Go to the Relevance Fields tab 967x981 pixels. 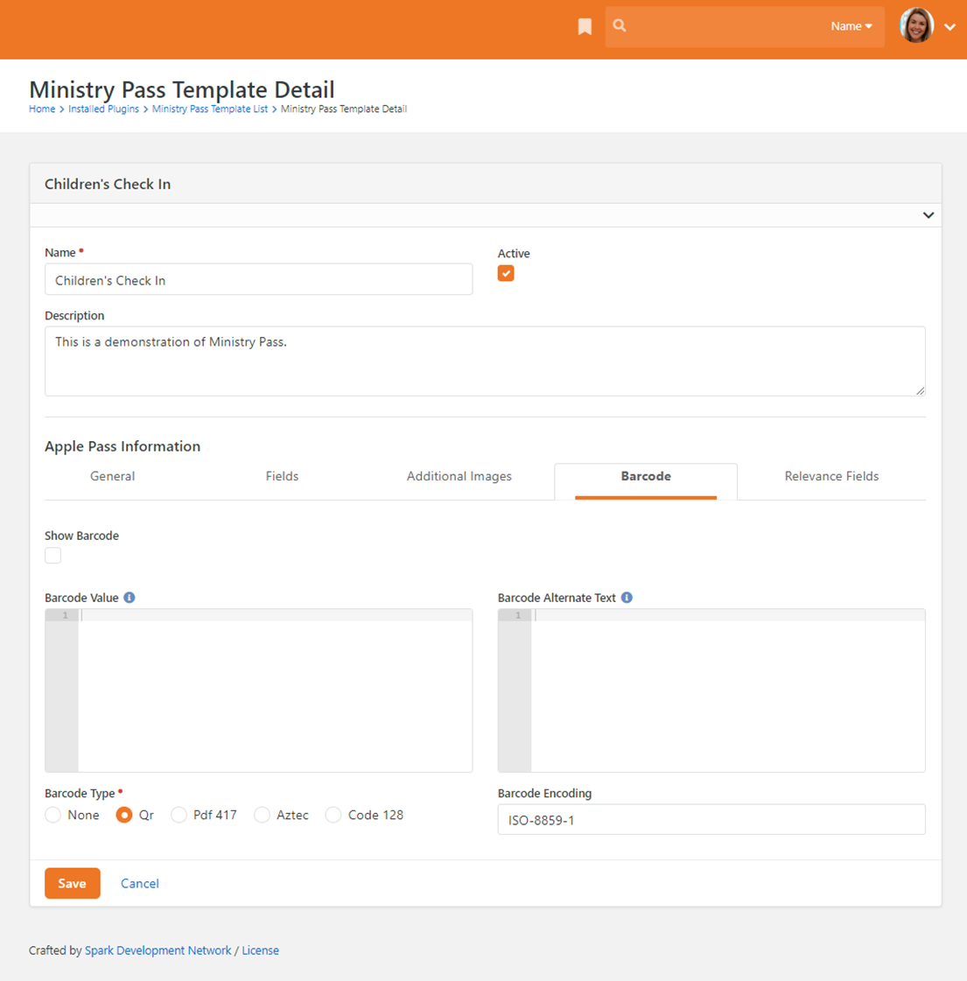click(830, 476)
